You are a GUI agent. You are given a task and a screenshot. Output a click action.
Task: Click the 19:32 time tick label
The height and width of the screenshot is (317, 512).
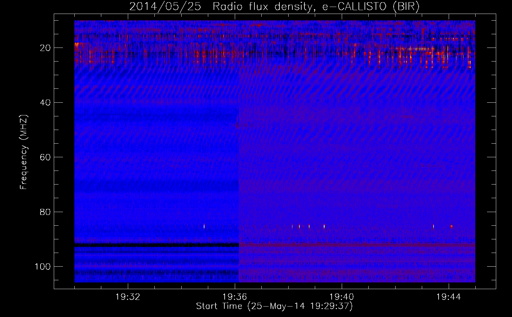[128, 297]
